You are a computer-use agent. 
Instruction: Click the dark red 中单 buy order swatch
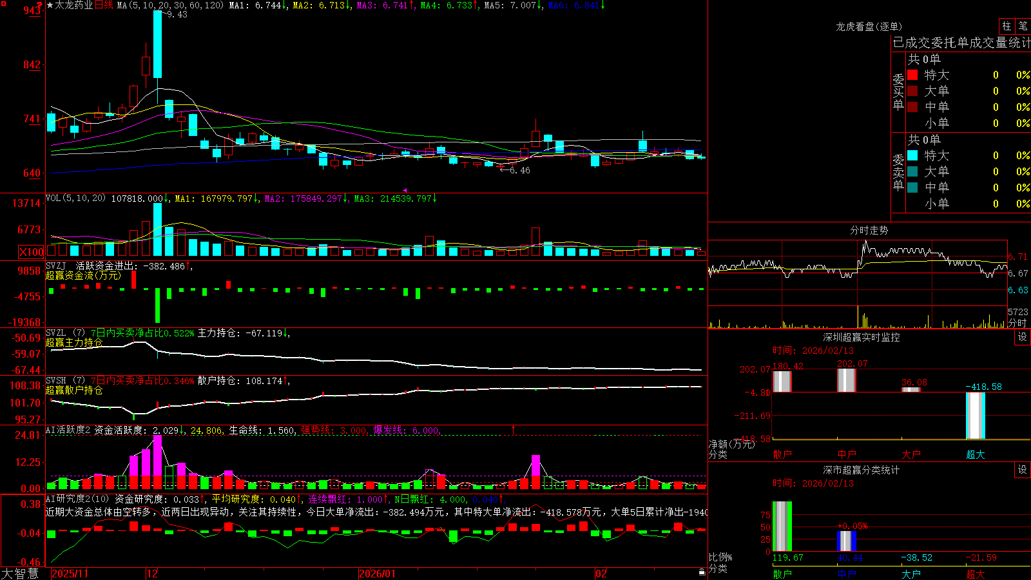(x=912, y=107)
